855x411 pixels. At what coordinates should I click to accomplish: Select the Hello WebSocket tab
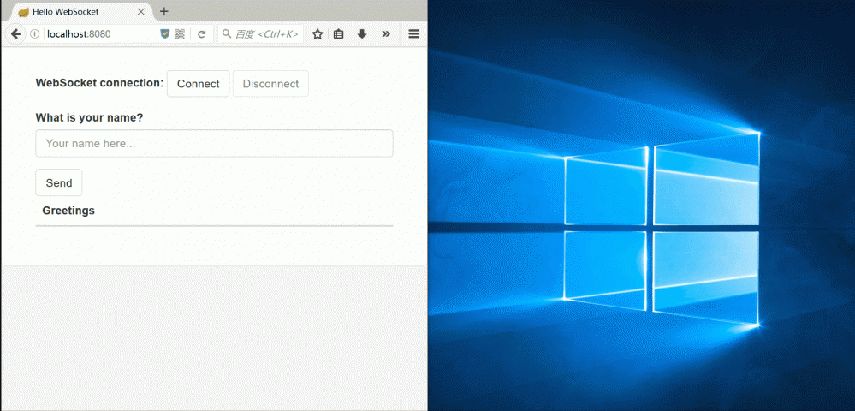[x=82, y=11]
